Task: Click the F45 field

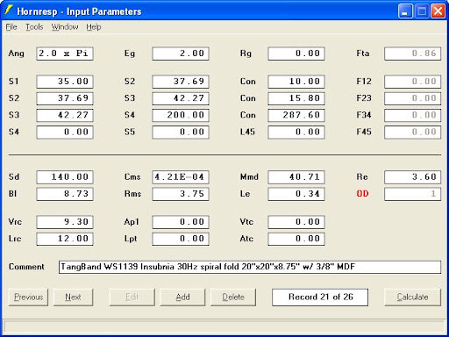Action: (412, 132)
